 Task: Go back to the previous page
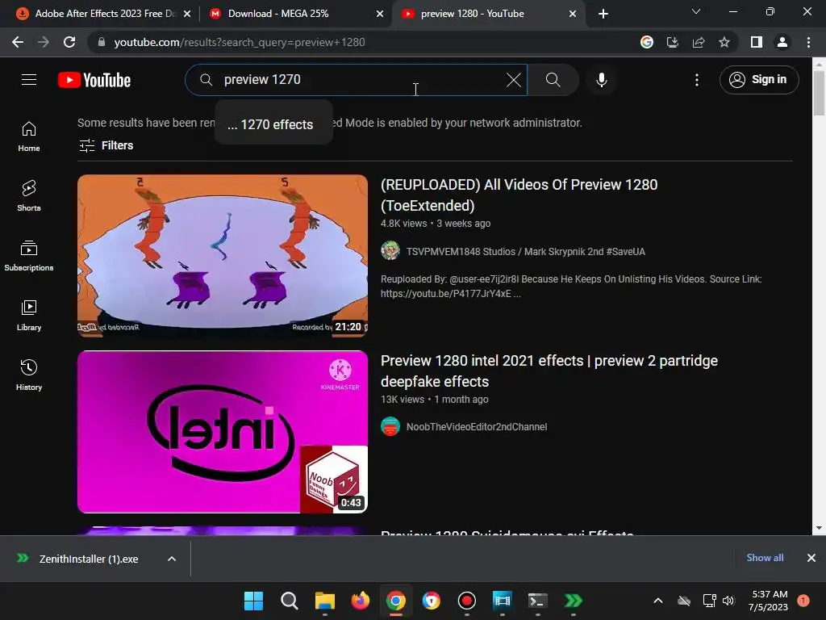click(18, 42)
